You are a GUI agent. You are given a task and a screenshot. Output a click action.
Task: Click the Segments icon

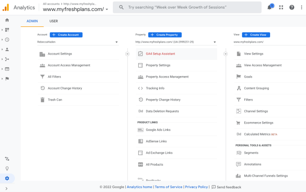239,153
